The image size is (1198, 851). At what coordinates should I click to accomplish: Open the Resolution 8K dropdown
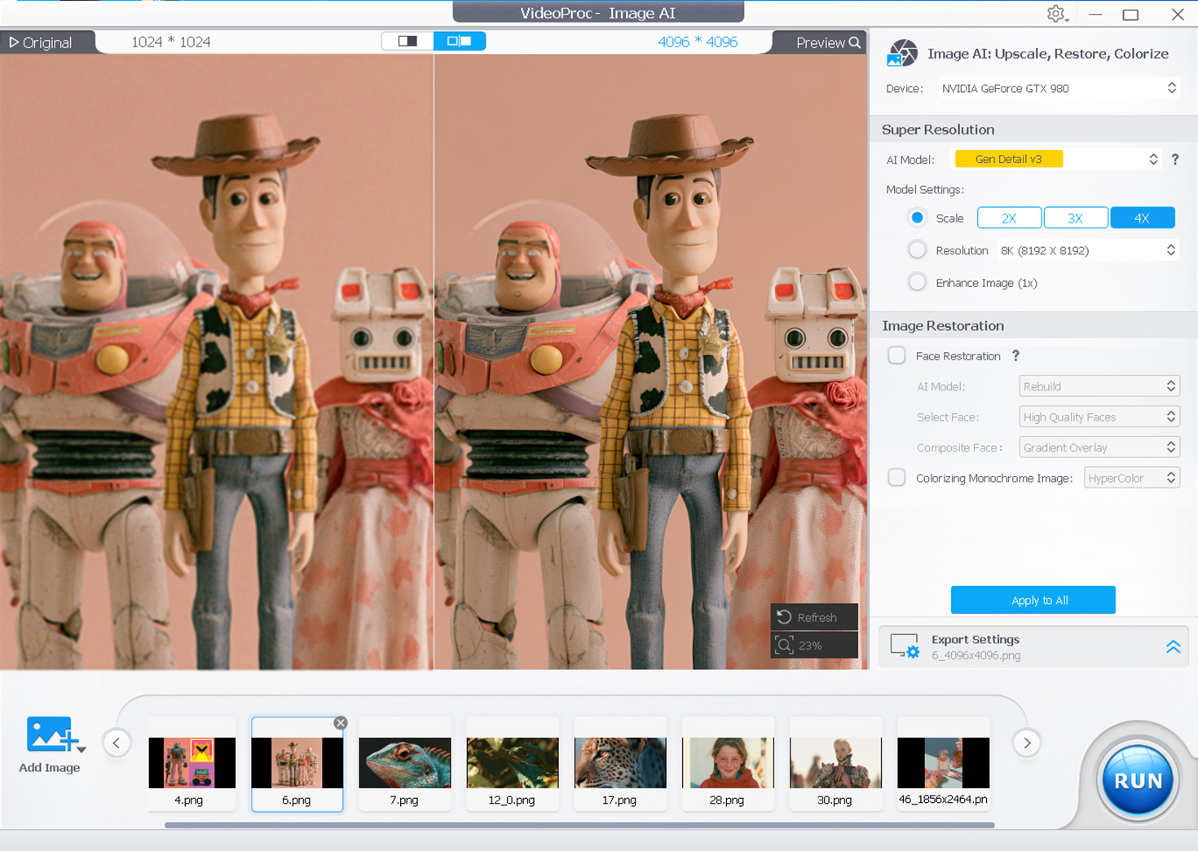1088,250
